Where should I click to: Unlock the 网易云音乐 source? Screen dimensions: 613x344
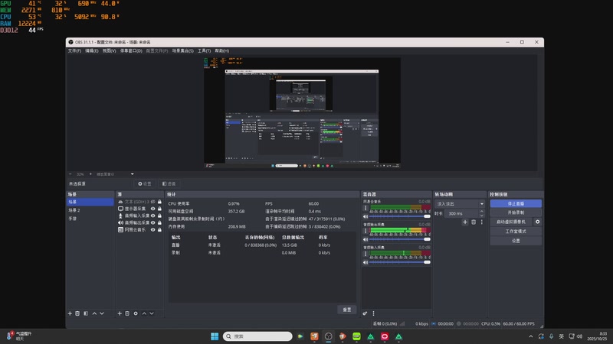click(159, 230)
